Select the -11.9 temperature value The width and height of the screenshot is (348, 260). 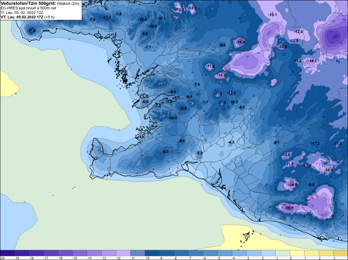[x=289, y=164]
